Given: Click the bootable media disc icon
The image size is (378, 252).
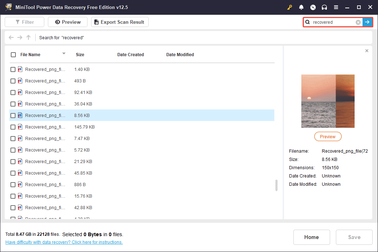Looking at the screenshot, I should [313, 7].
